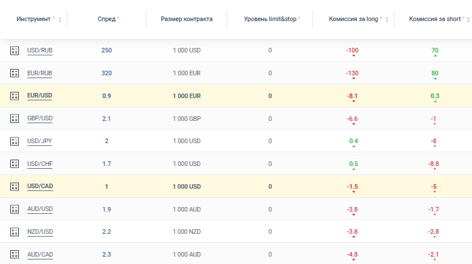Open calculator icon next to AUD/CAD
The height and width of the screenshot is (264, 472).
pyautogui.click(x=15, y=254)
